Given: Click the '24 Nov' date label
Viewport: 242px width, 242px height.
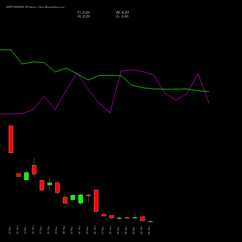Looking at the screenshot, I should [79, 230].
